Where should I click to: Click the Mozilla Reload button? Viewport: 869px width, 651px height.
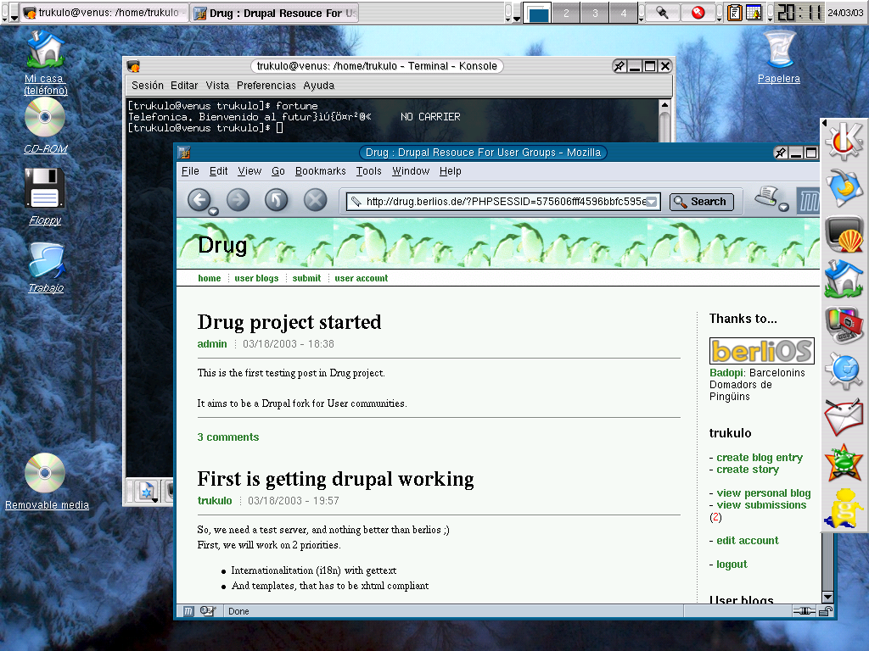click(x=276, y=200)
